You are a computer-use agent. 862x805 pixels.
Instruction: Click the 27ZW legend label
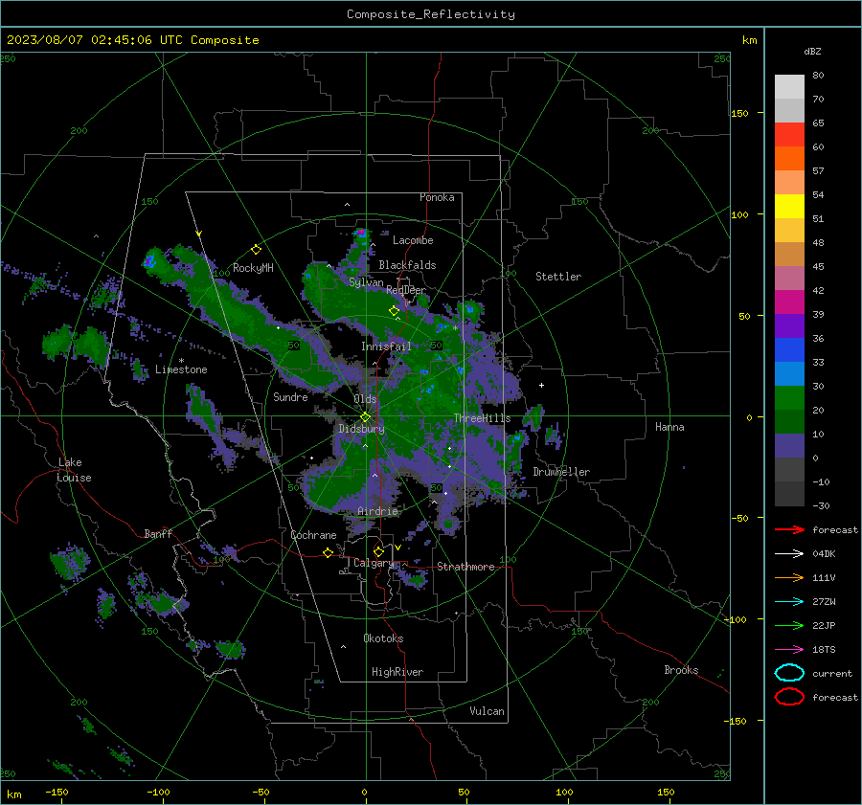pyautogui.click(x=824, y=602)
